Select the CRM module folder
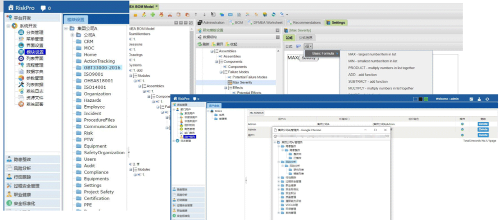The image size is (500, 220). [x=88, y=41]
